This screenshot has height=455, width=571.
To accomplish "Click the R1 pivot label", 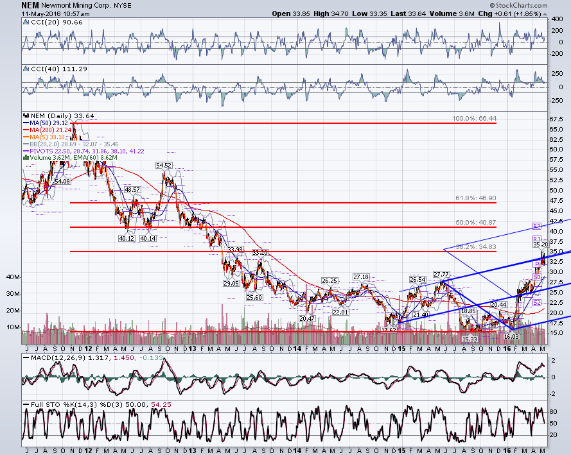I will 537,239.
